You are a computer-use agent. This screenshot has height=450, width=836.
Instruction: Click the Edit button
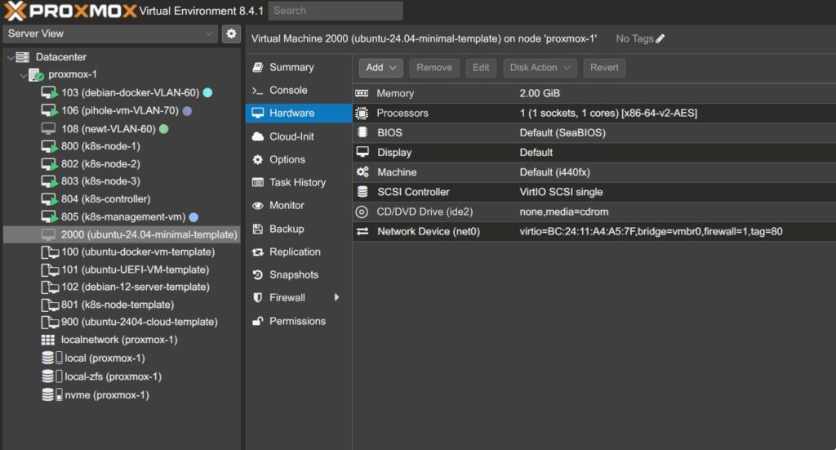pos(481,68)
